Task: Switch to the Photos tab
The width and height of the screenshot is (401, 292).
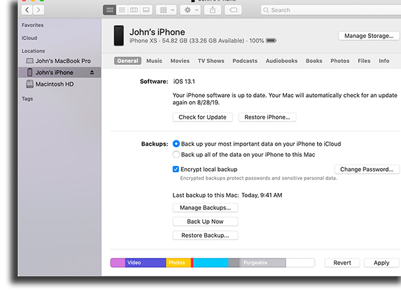Action: [x=340, y=61]
